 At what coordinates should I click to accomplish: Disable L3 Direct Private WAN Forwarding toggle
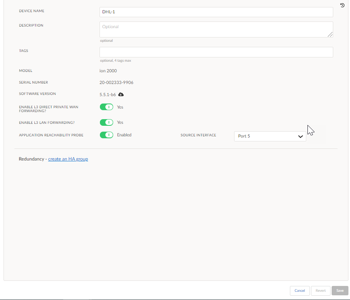(107, 107)
